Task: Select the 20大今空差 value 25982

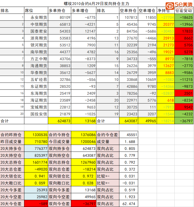Action: [36, 197]
